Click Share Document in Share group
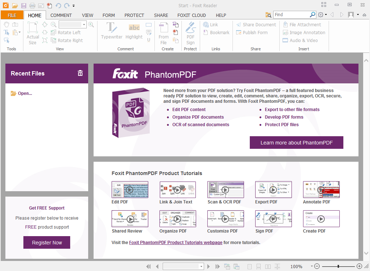370x271 pixels. point(256,24)
